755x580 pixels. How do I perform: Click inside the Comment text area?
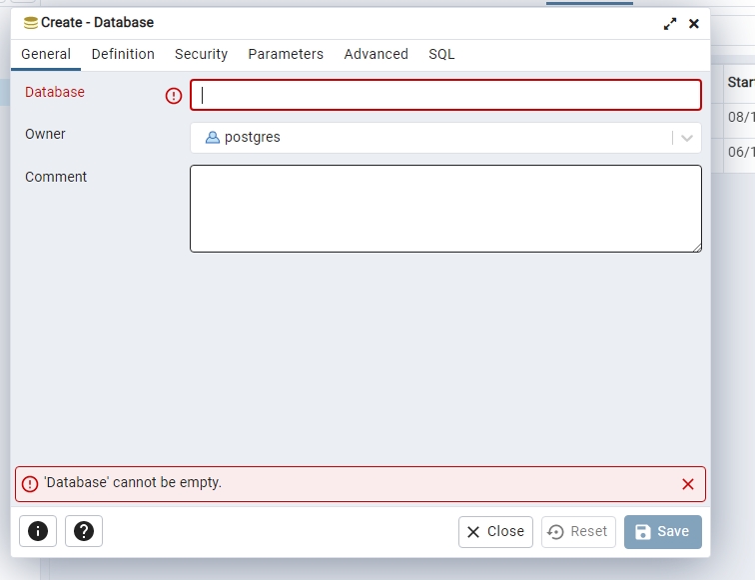coord(445,208)
